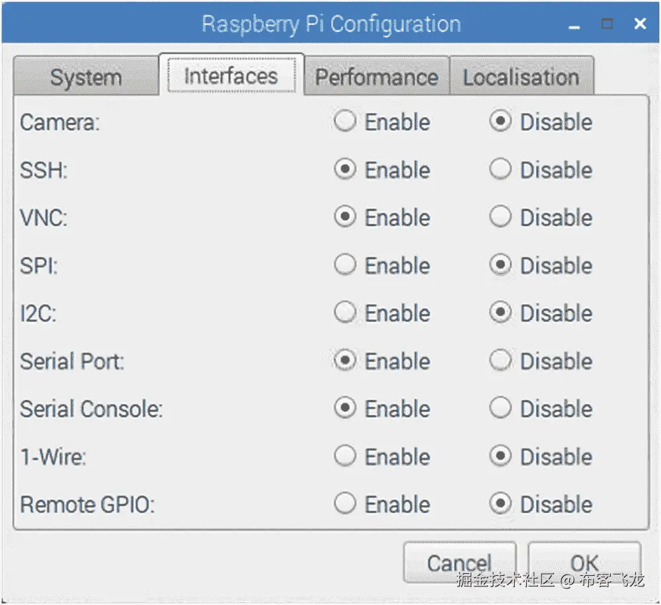Disable VNC access
This screenshot has height=605, width=661.
(x=500, y=218)
